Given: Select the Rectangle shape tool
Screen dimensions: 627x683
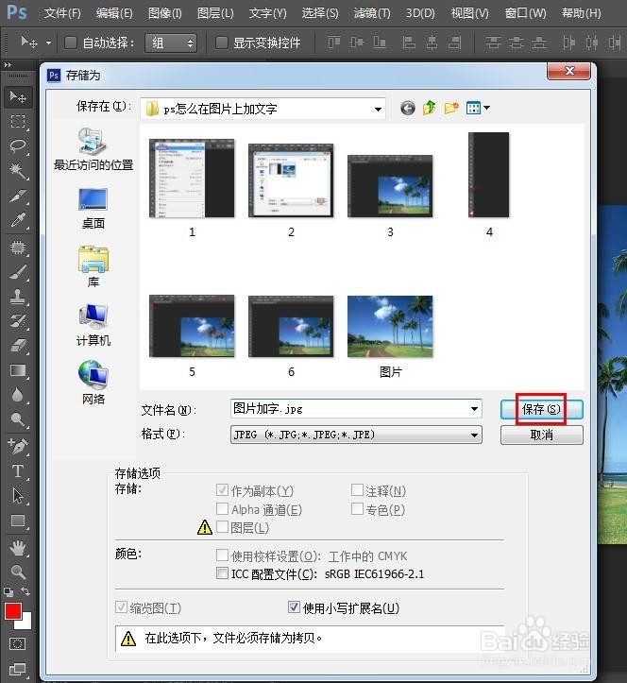Looking at the screenshot, I should click(18, 521).
